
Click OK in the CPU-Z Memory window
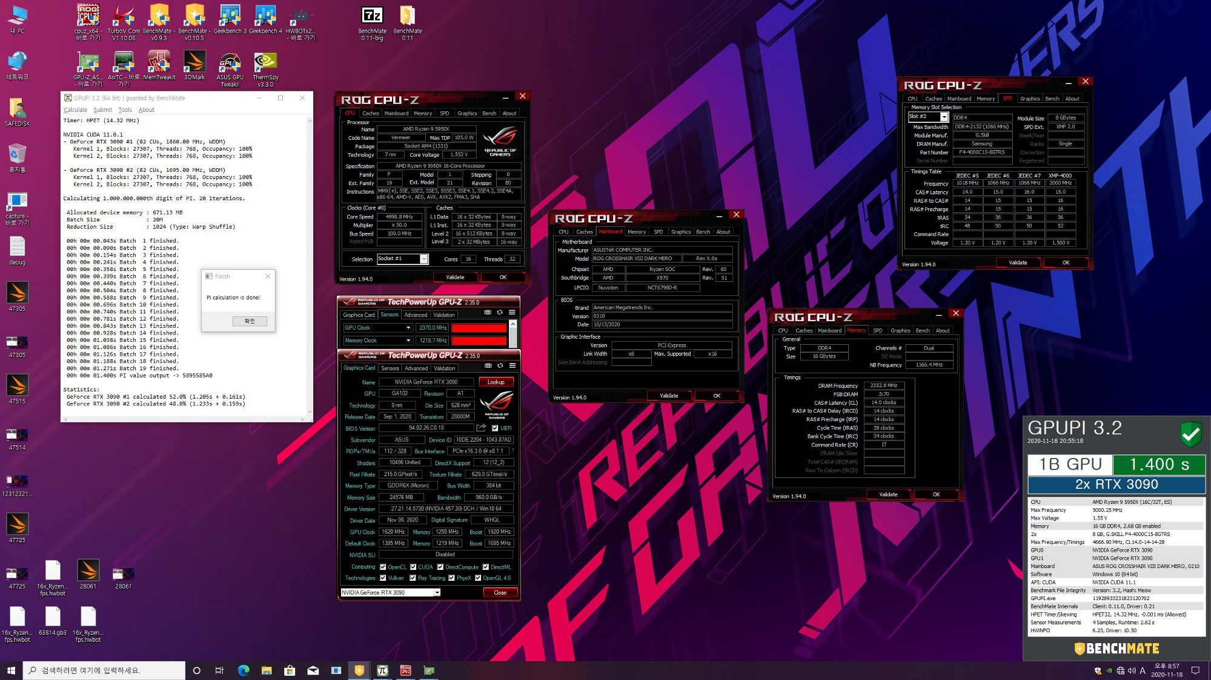tap(936, 494)
